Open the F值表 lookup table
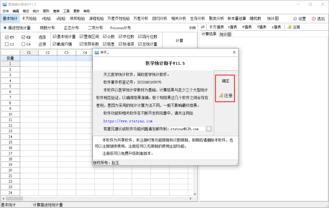This screenshot has height=208, width=329. [x=247, y=27]
